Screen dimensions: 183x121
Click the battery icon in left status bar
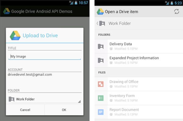click(76, 3)
